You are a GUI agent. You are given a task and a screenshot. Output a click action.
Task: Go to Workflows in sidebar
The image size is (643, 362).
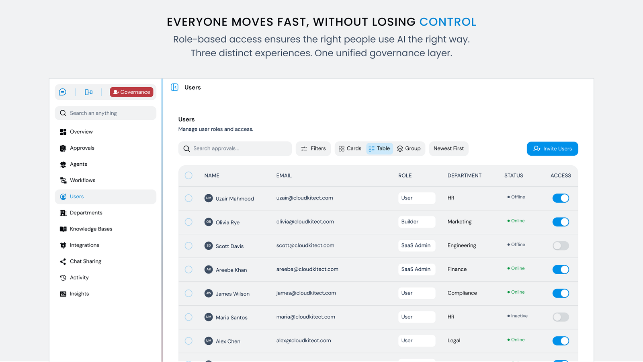82,180
